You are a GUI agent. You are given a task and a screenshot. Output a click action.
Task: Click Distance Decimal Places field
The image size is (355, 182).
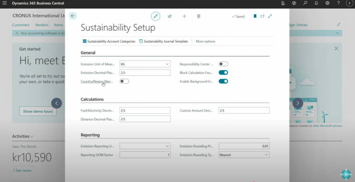(x=145, y=119)
